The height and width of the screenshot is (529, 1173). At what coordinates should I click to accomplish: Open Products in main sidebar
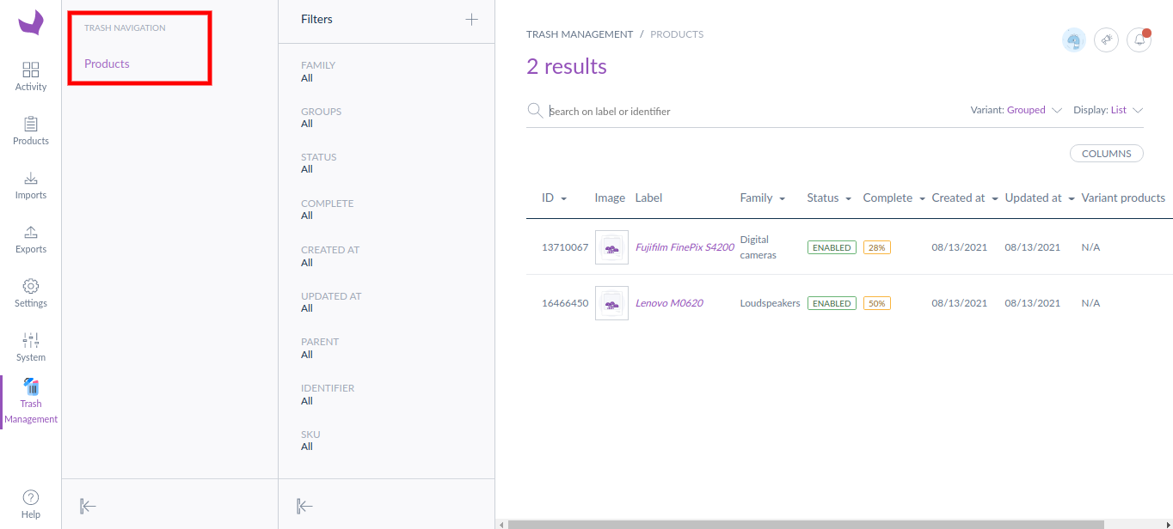click(31, 131)
